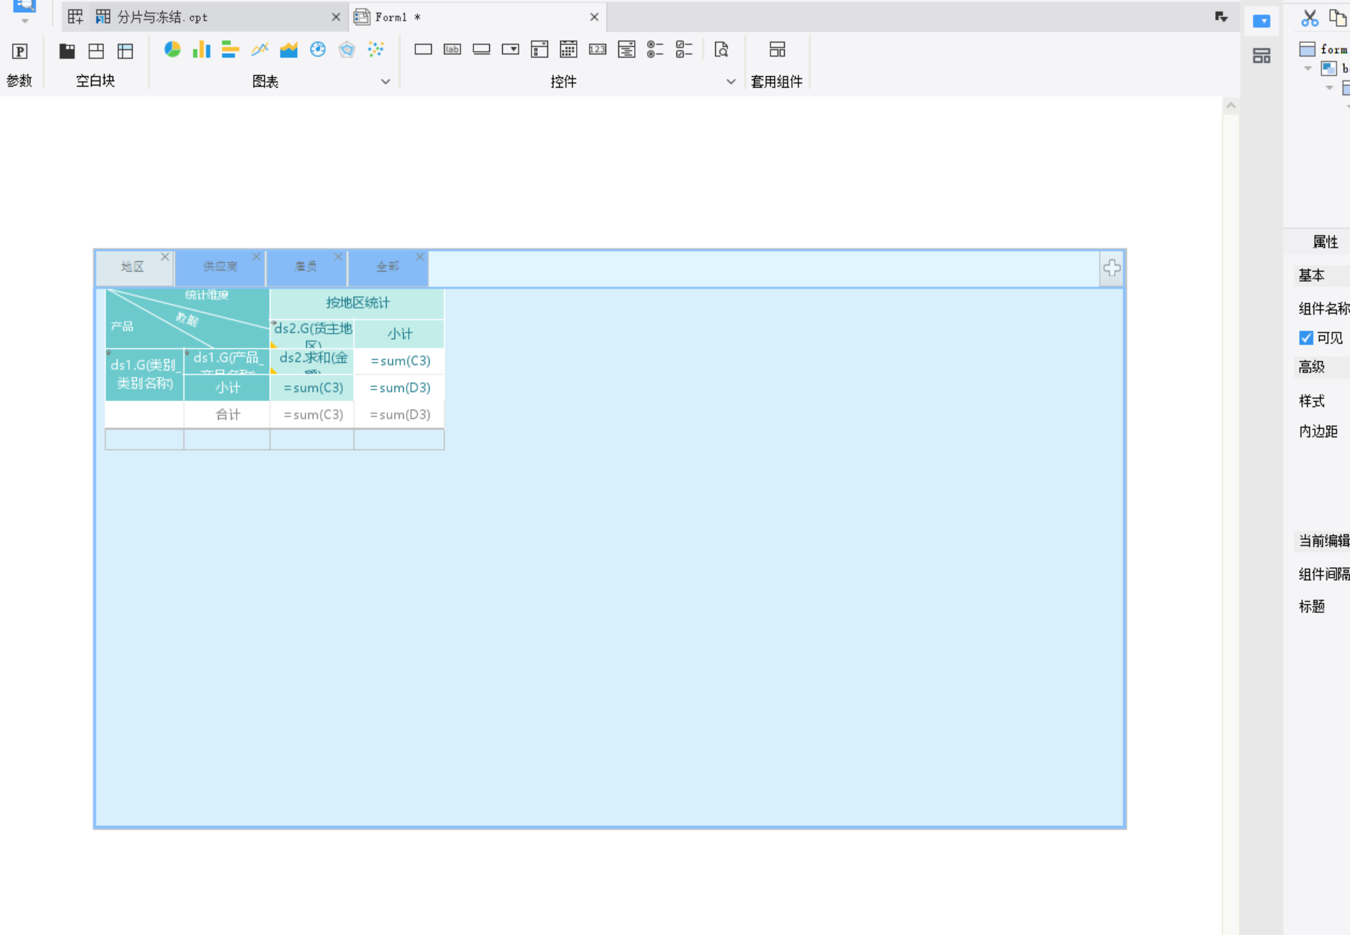Image resolution: width=1350 pixels, height=935 pixels.
Task: Click the 合计 total cell
Action: click(x=227, y=414)
